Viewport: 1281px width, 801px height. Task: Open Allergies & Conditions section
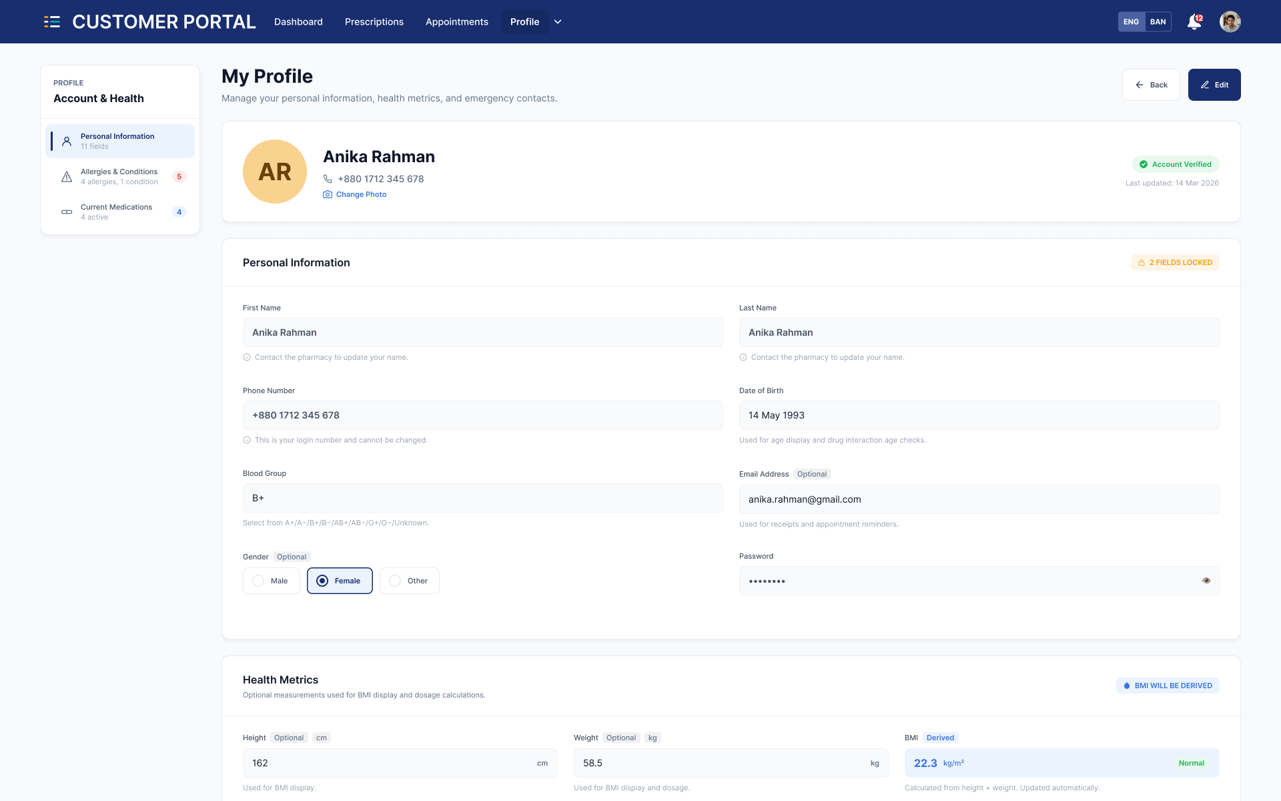[120, 177]
